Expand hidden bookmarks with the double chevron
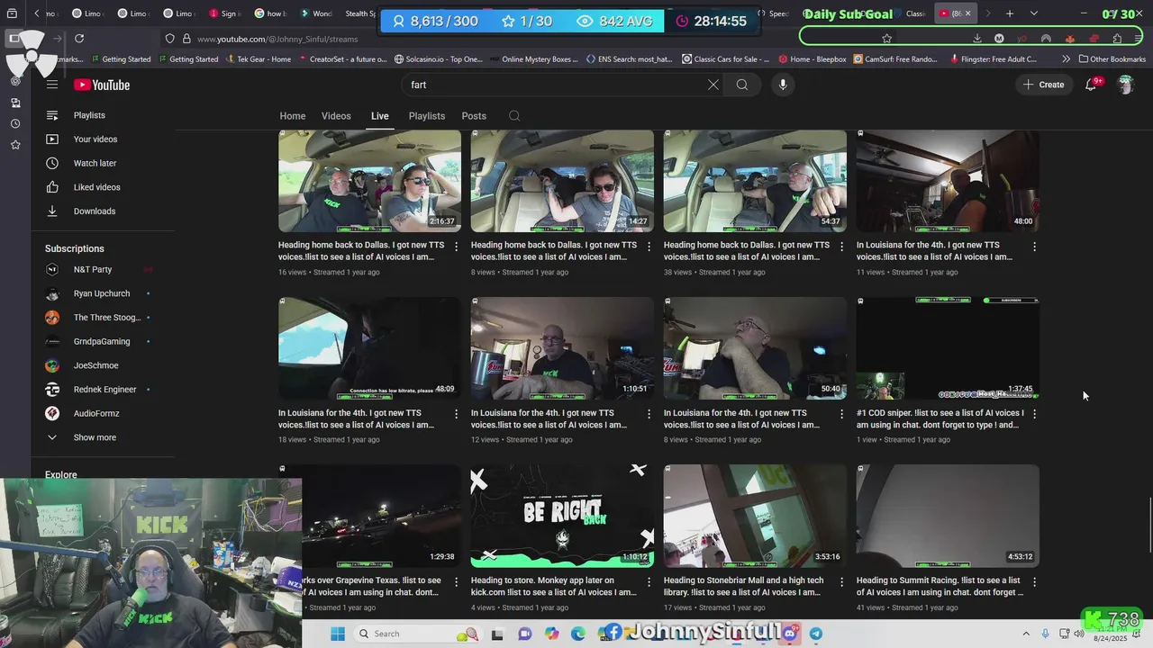This screenshot has width=1153, height=648. pos(1067,59)
